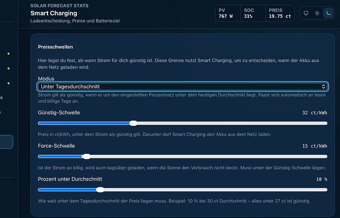Click the 'Force-Schwelle' label
Screen dimensions: 340x218
(56, 146)
